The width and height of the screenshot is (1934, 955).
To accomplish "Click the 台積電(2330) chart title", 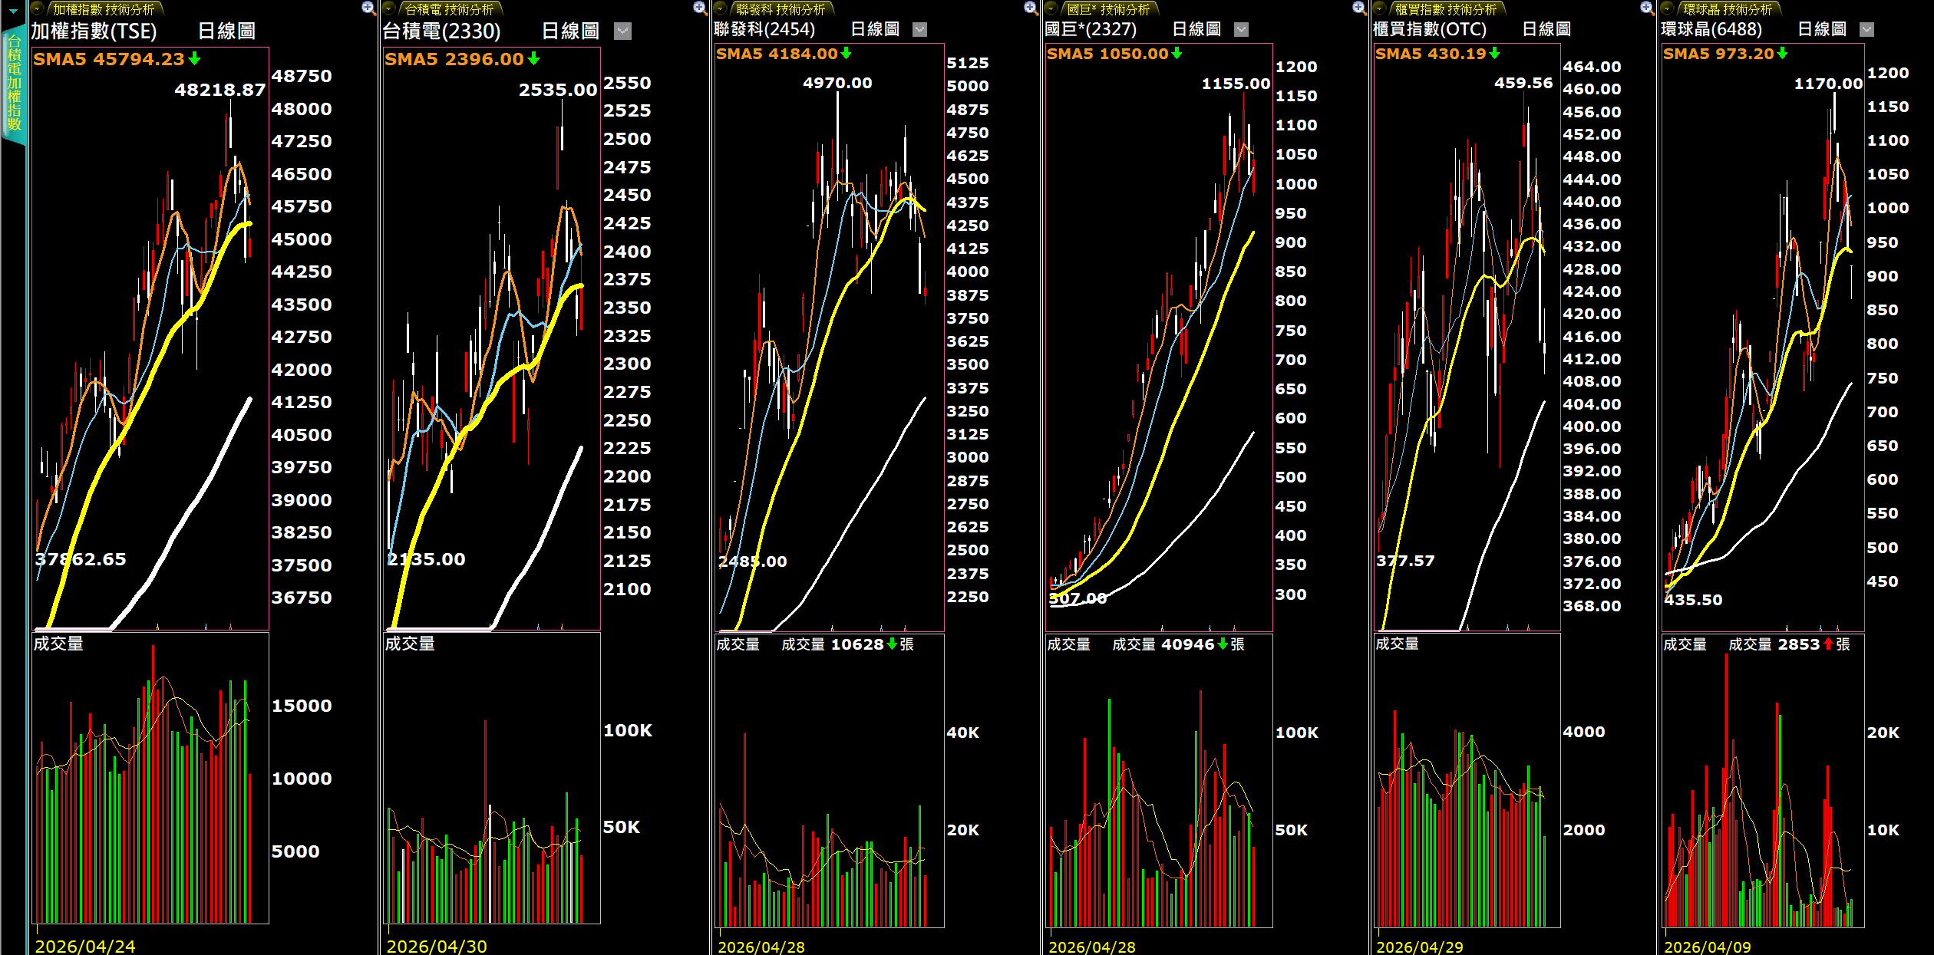I will pyautogui.click(x=441, y=31).
